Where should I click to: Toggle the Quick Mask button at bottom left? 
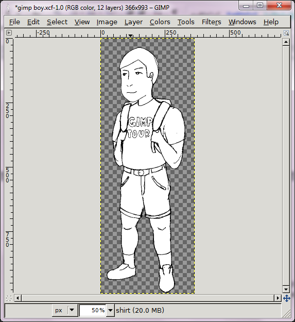click(9, 298)
